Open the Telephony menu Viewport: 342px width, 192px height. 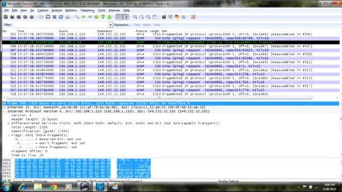point(88,10)
